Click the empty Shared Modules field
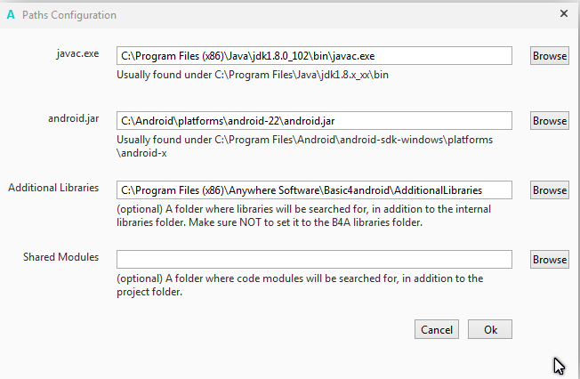Image resolution: width=580 pixels, height=379 pixels. (314, 259)
